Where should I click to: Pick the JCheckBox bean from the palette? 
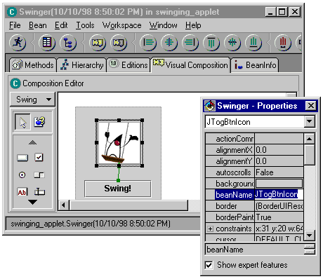(39, 157)
